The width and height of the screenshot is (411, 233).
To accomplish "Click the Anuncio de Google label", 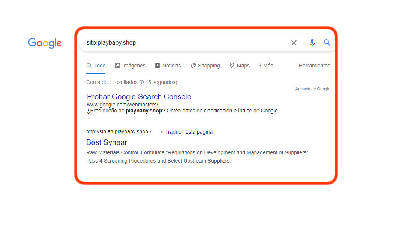I will (x=313, y=89).
